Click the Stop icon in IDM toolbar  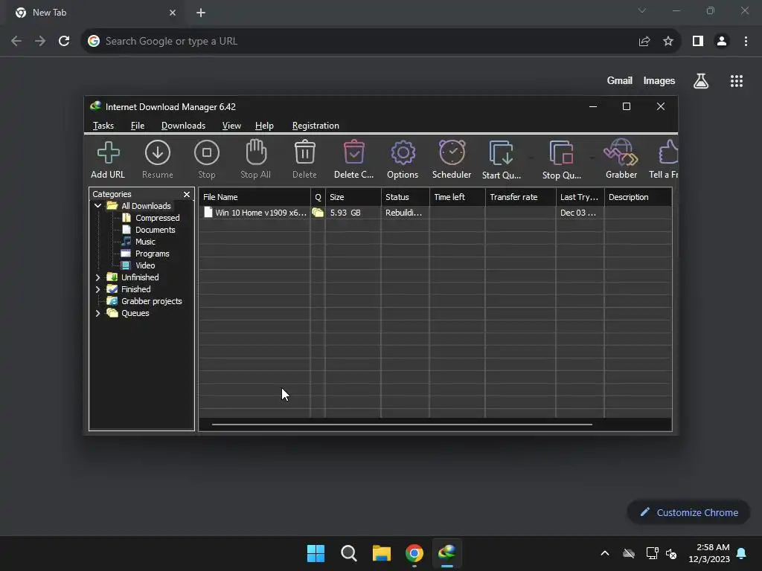tap(207, 153)
